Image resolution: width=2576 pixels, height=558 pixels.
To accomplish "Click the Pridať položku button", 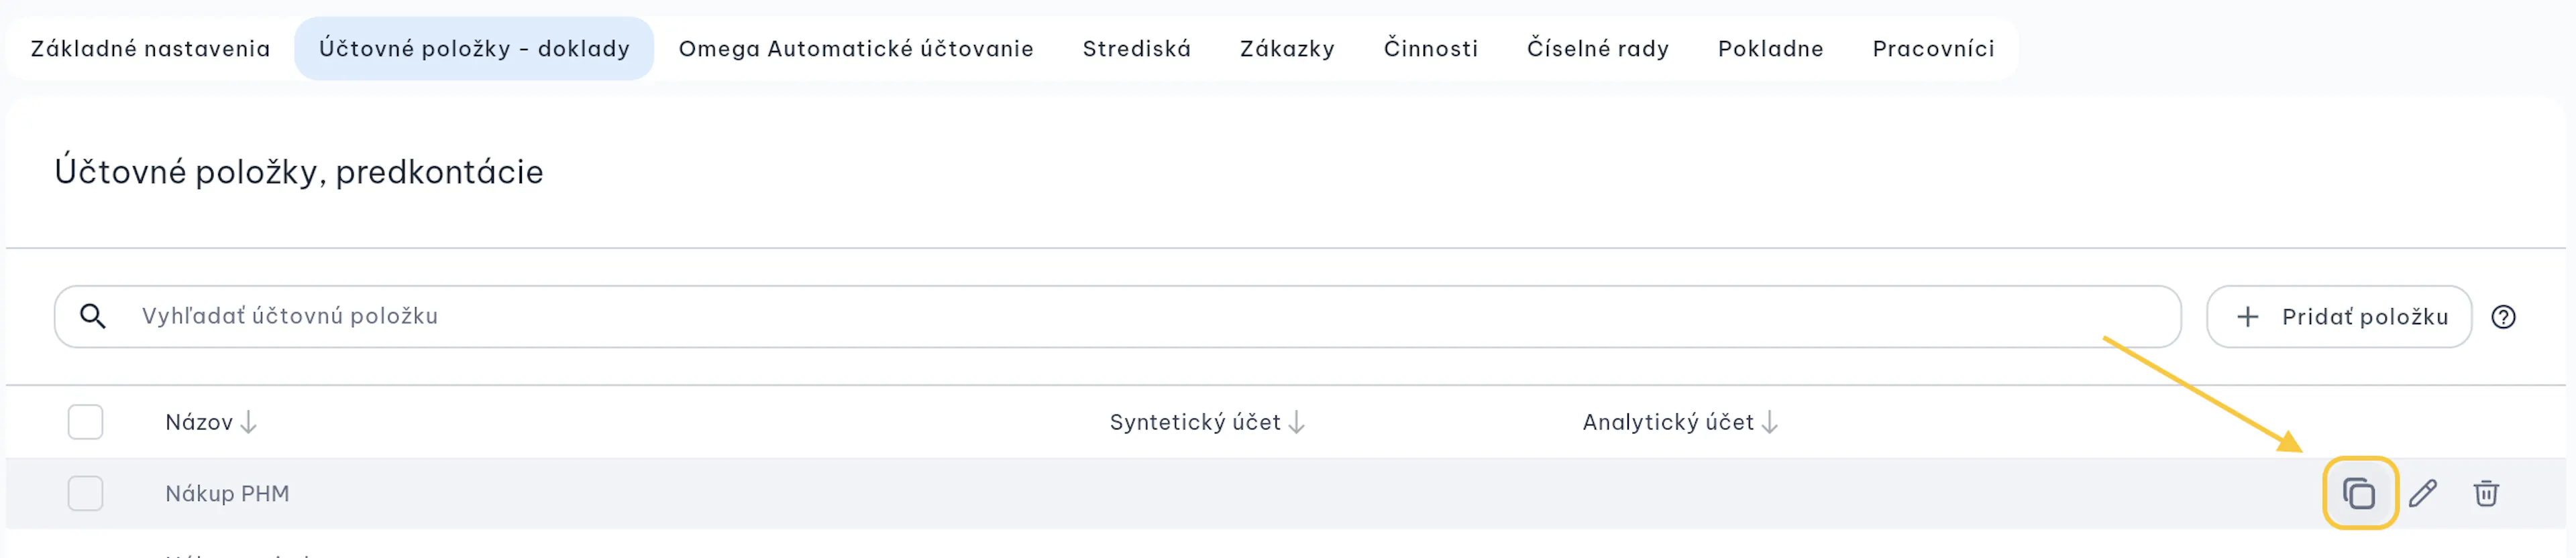I will click(2339, 316).
